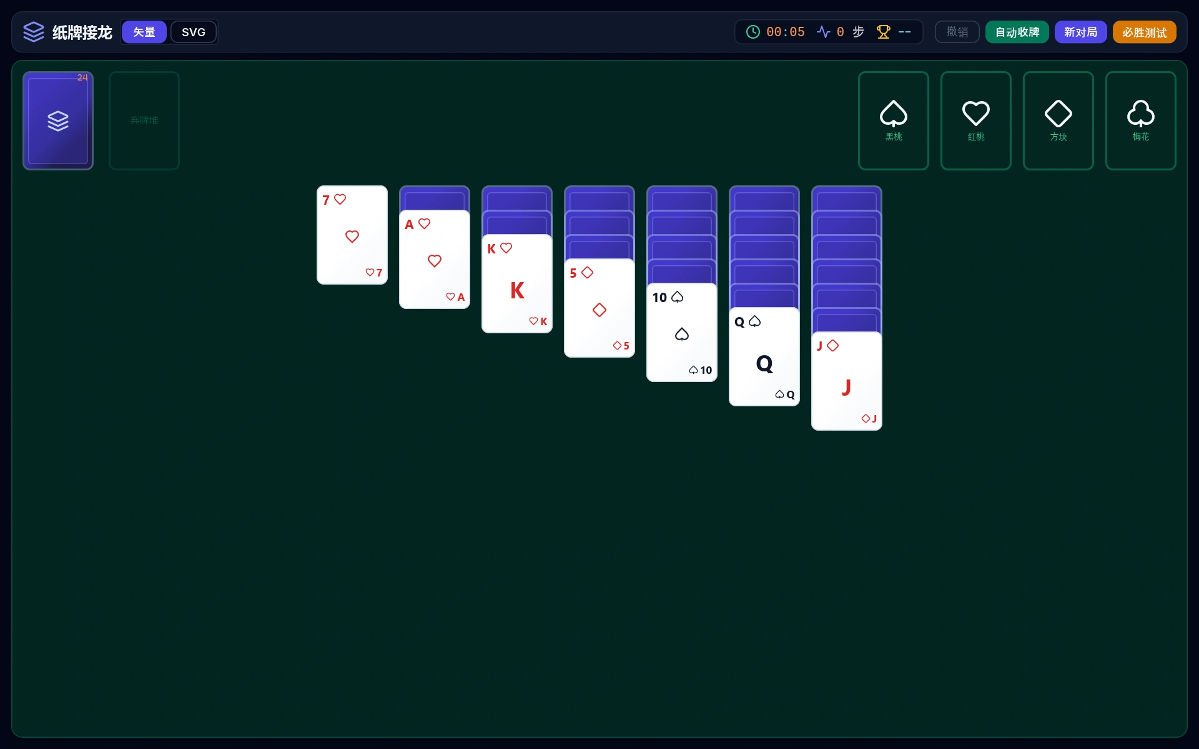Select the Queen of spades card
The image size is (1199, 749).
(x=764, y=356)
